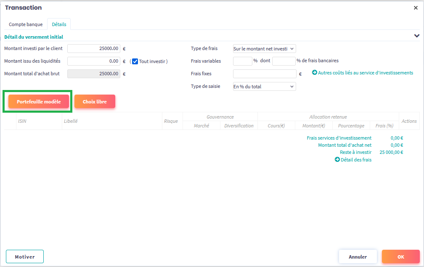Click the arrow icon beside Autres coûts

[x=314, y=73]
